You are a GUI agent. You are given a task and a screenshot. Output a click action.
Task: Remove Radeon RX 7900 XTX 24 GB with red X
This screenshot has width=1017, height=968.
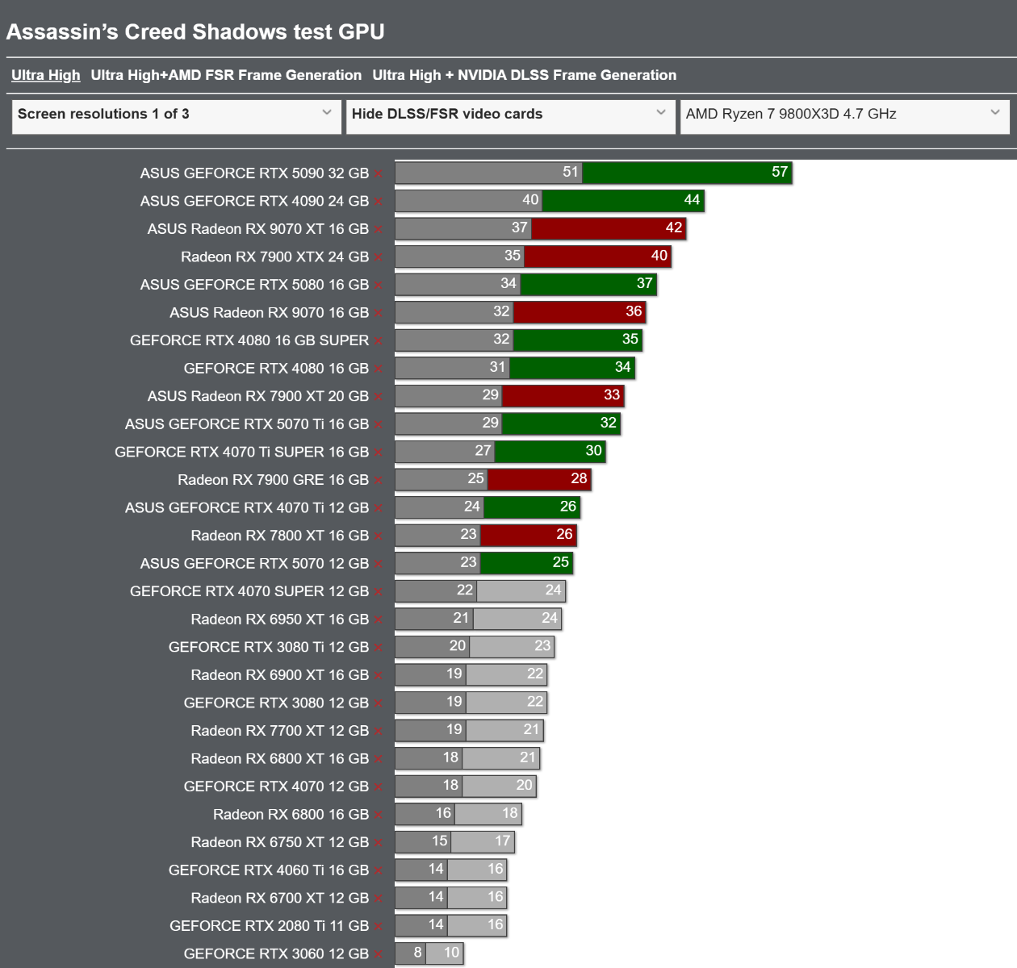(x=378, y=257)
